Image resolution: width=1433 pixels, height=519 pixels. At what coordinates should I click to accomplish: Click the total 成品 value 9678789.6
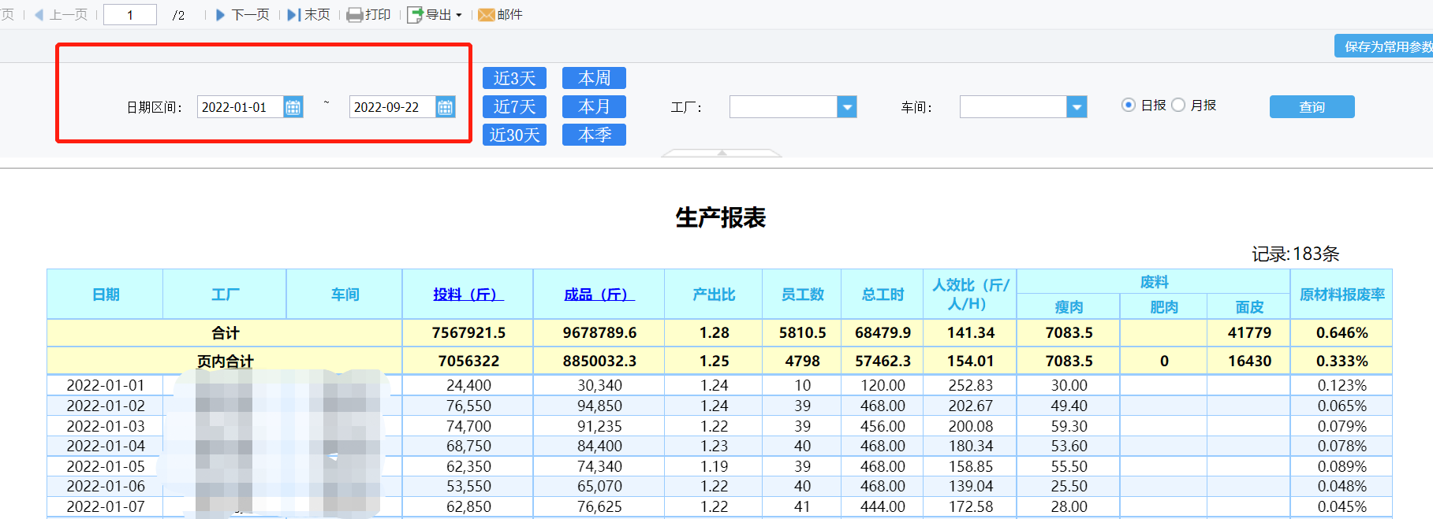point(599,333)
